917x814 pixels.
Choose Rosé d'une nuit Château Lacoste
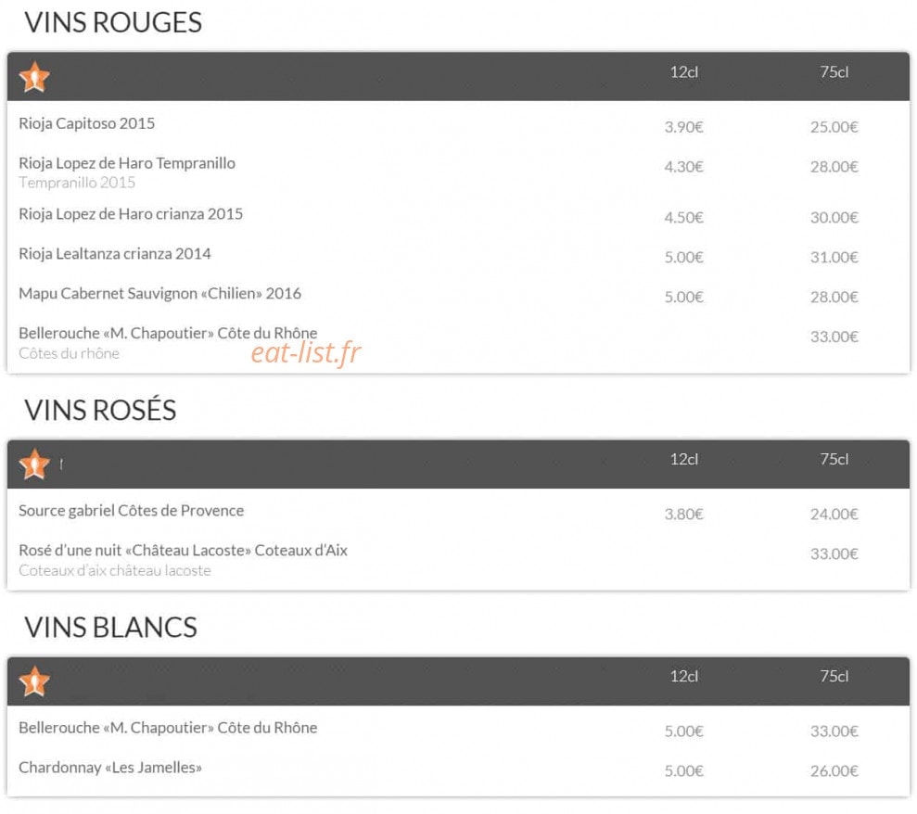pos(183,551)
